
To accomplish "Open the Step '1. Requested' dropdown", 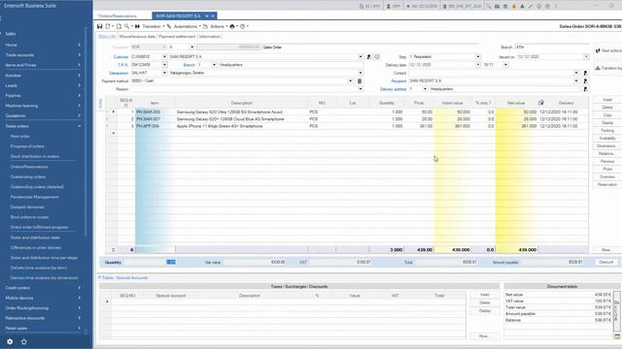I will pos(478,57).
